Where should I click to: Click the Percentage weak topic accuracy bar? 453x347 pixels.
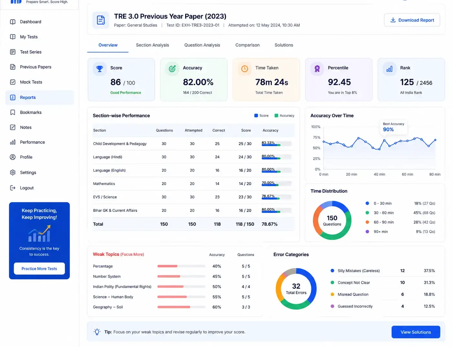pos(181,266)
